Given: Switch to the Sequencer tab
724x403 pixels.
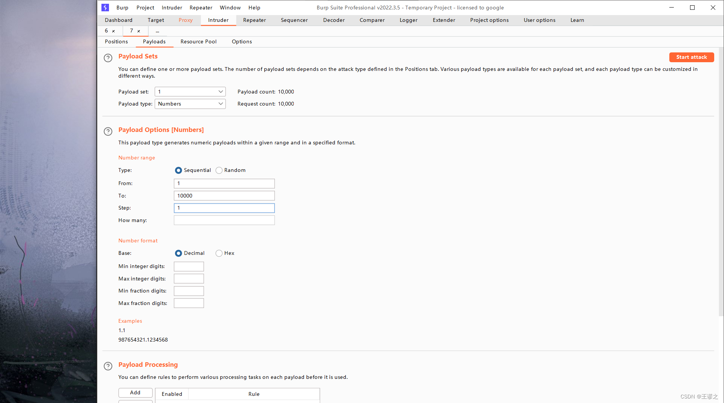Looking at the screenshot, I should 294,20.
